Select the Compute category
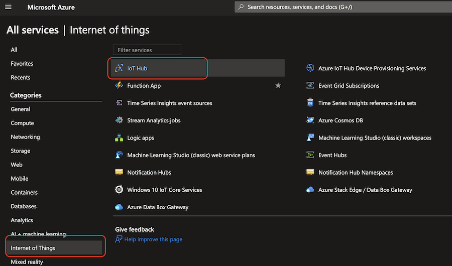 coord(22,123)
